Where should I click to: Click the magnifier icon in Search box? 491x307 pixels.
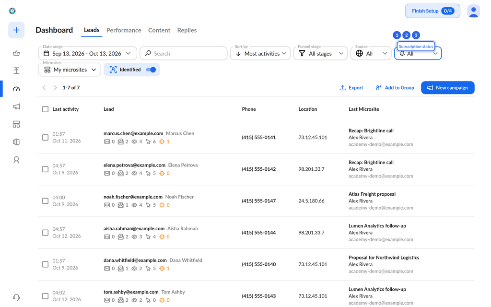(x=148, y=53)
